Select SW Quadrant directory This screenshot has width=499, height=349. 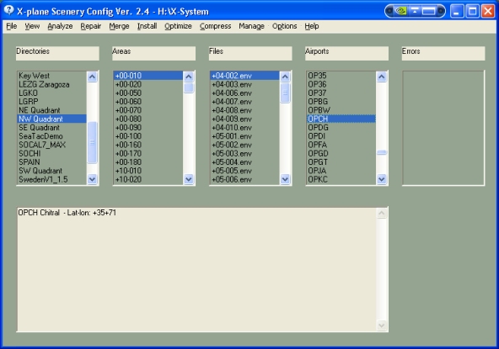click(51, 171)
